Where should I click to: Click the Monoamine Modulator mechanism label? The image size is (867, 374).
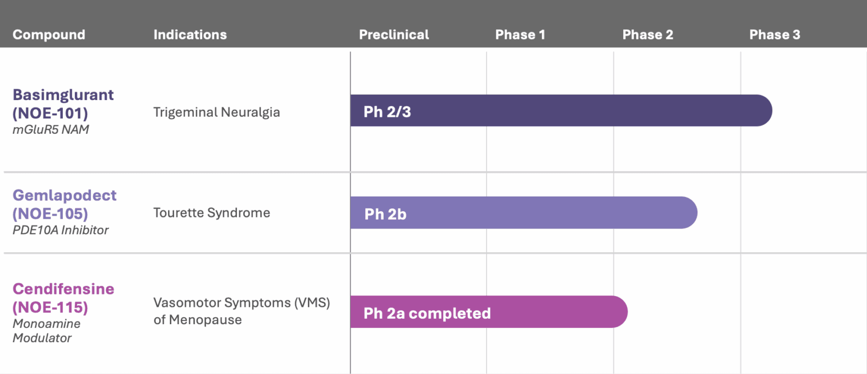(47, 331)
